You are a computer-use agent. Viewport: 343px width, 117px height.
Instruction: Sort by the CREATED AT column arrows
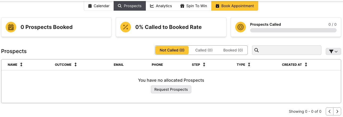point(306,64)
